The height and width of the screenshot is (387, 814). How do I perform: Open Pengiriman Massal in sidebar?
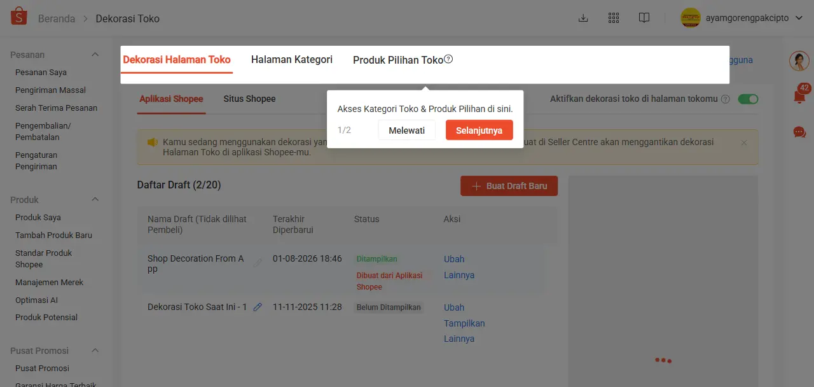tap(50, 90)
